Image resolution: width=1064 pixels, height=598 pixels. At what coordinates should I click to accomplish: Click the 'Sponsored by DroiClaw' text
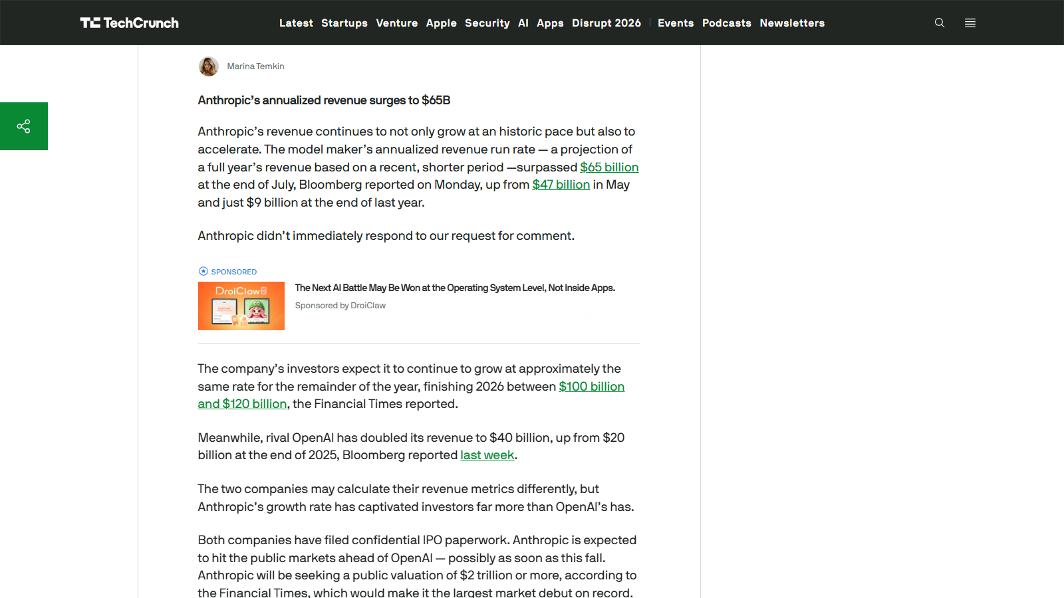(340, 306)
